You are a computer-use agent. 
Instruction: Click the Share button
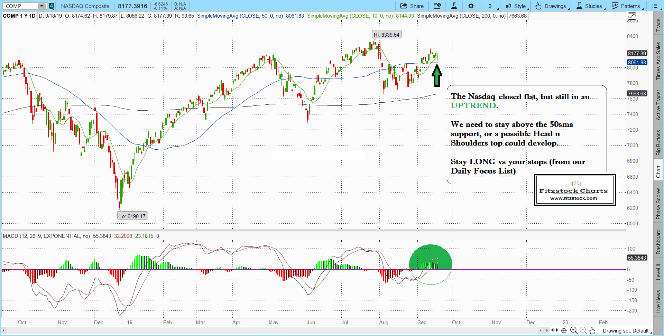tap(412, 6)
